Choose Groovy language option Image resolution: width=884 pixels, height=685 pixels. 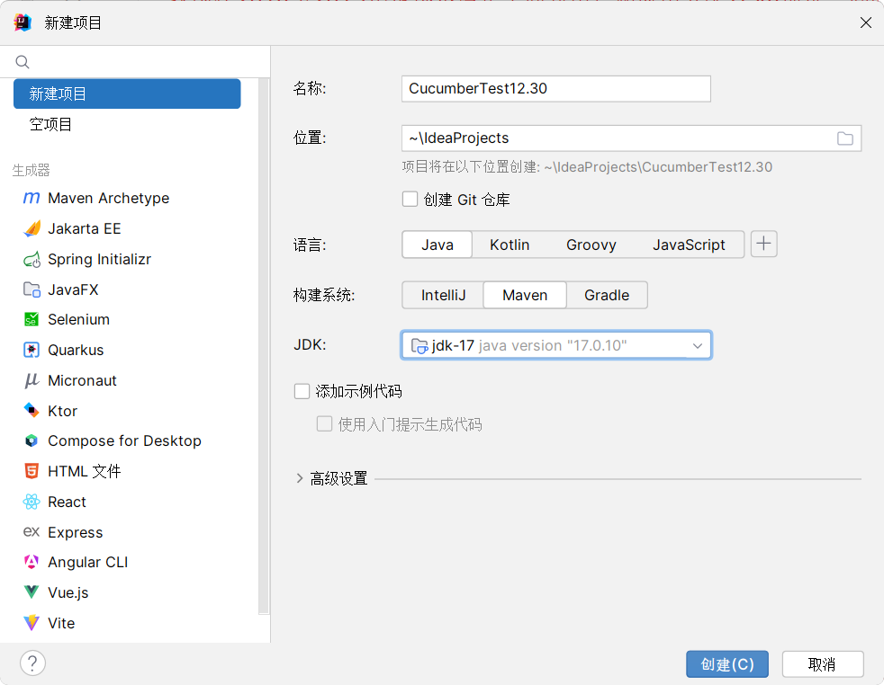(x=591, y=245)
